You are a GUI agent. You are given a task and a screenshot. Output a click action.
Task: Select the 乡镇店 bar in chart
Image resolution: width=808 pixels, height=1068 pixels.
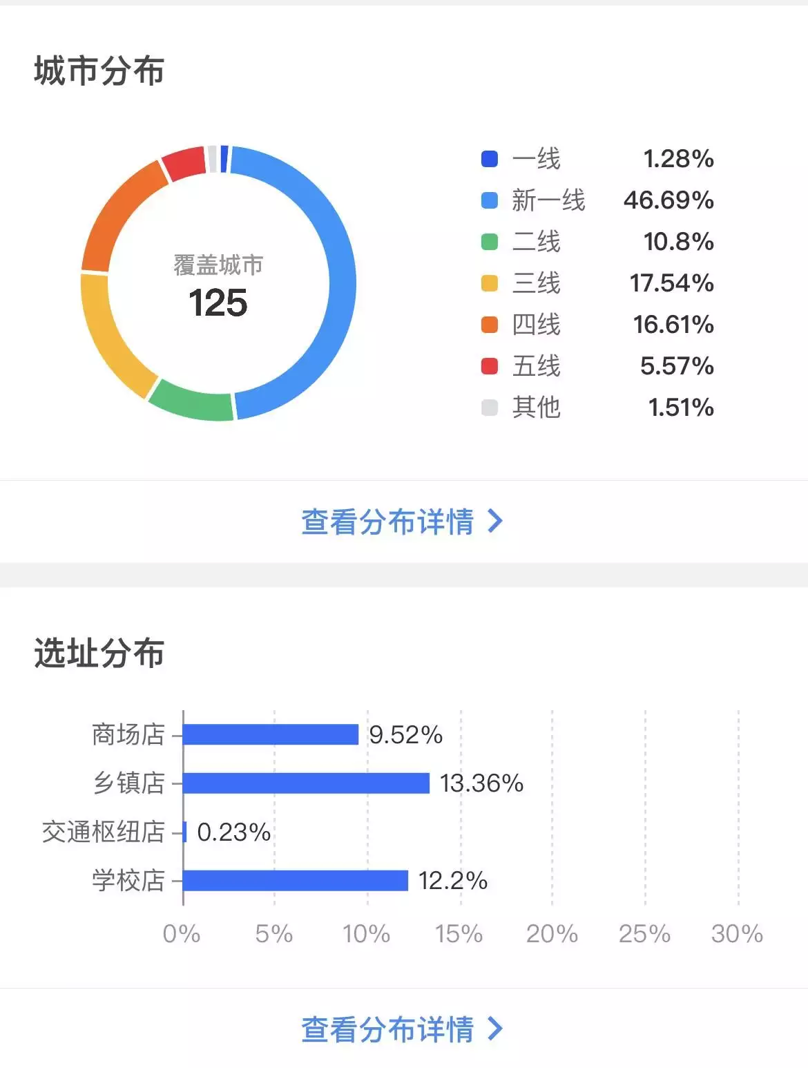pyautogui.click(x=306, y=783)
